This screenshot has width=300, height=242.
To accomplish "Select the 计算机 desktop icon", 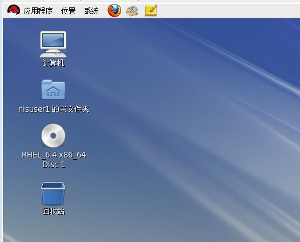I will coord(53,45).
